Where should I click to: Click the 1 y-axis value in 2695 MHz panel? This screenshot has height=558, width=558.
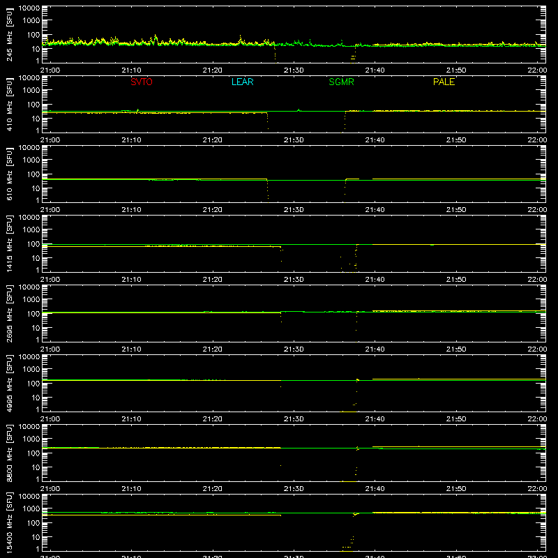(38, 340)
